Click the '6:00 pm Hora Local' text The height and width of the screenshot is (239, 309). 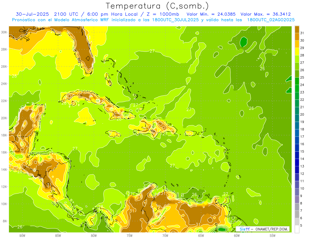pyautogui.click(x=112, y=14)
